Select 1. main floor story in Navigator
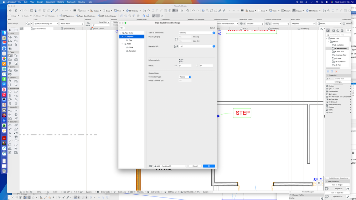 tap(338, 52)
